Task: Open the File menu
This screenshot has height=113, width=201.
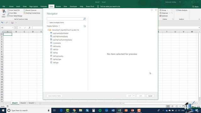Action: [x=4, y=6]
